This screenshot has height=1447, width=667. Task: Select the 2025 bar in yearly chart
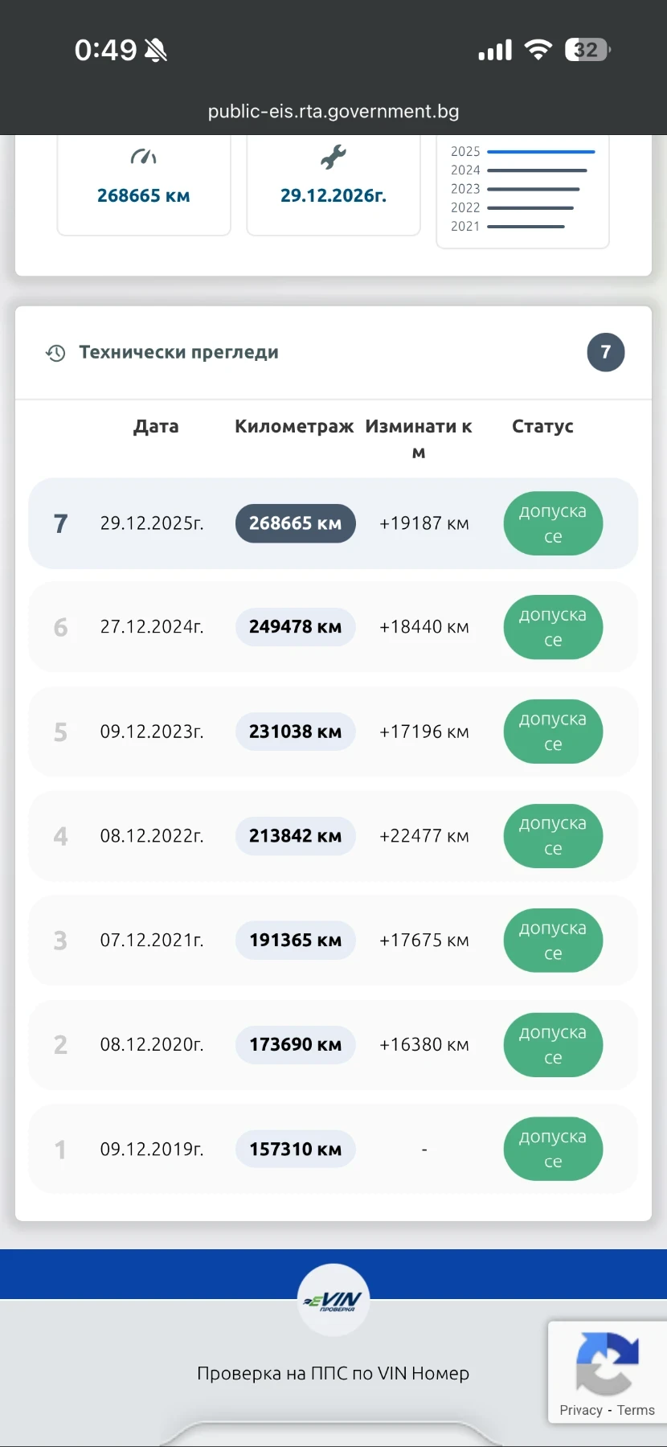pyautogui.click(x=541, y=151)
